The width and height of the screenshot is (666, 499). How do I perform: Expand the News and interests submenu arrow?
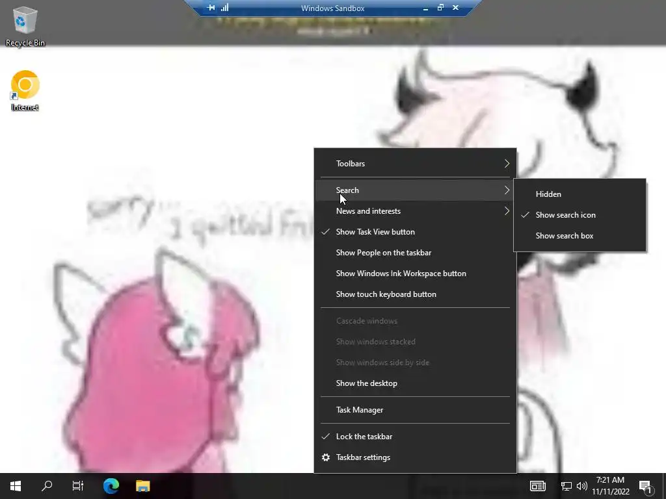pos(507,211)
